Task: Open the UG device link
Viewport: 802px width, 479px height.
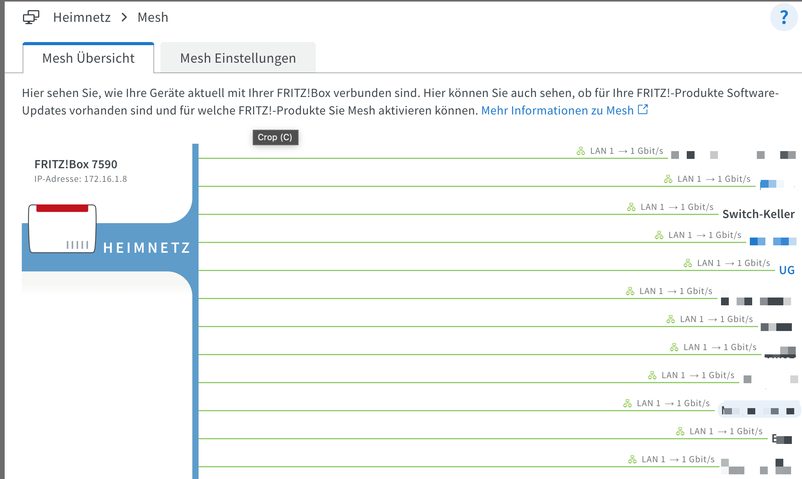Action: click(x=786, y=270)
